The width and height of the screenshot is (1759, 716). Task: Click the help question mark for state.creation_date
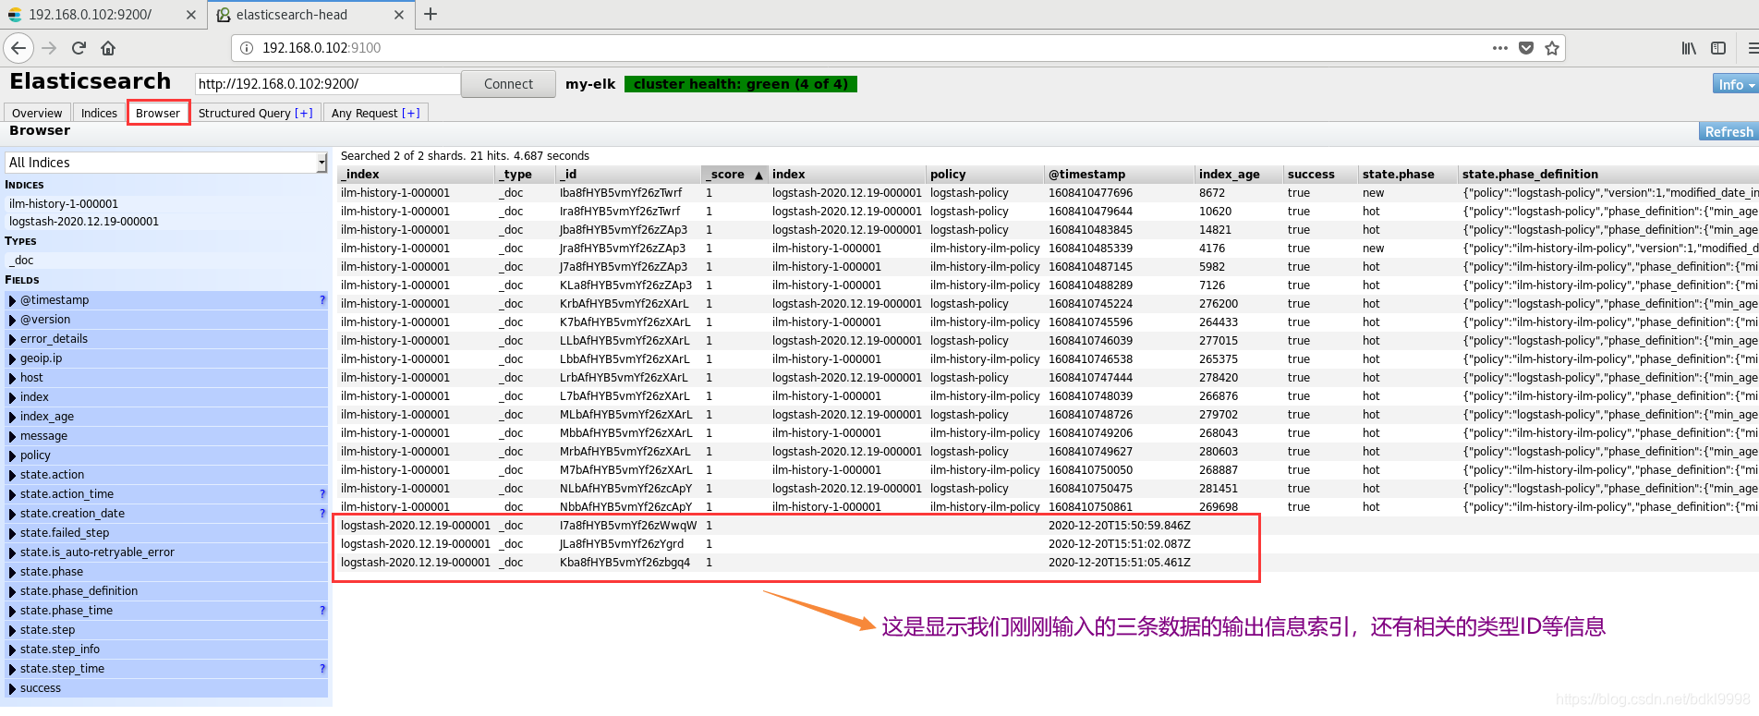(322, 514)
